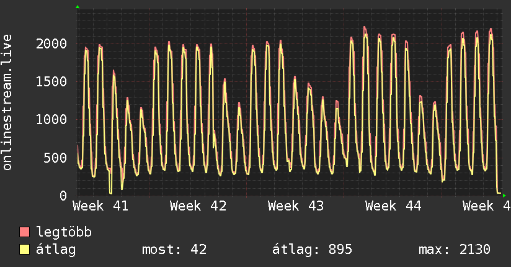The width and height of the screenshot is (511, 267).
Task: Click the 1500 y-axis tick label
Action: click(51, 81)
